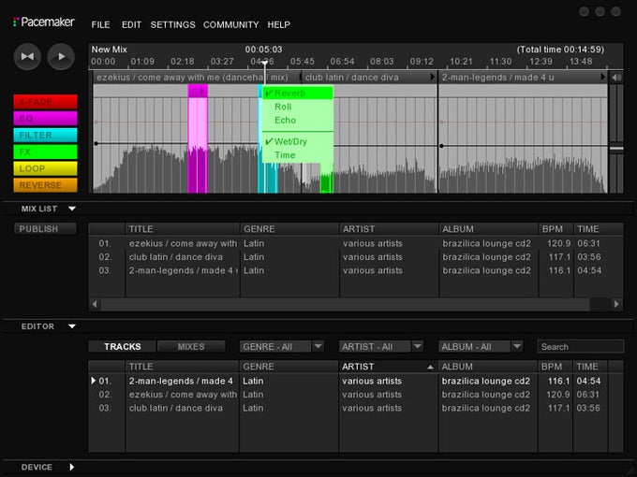
Task: Open the EDIT menu
Action: pyautogui.click(x=132, y=24)
